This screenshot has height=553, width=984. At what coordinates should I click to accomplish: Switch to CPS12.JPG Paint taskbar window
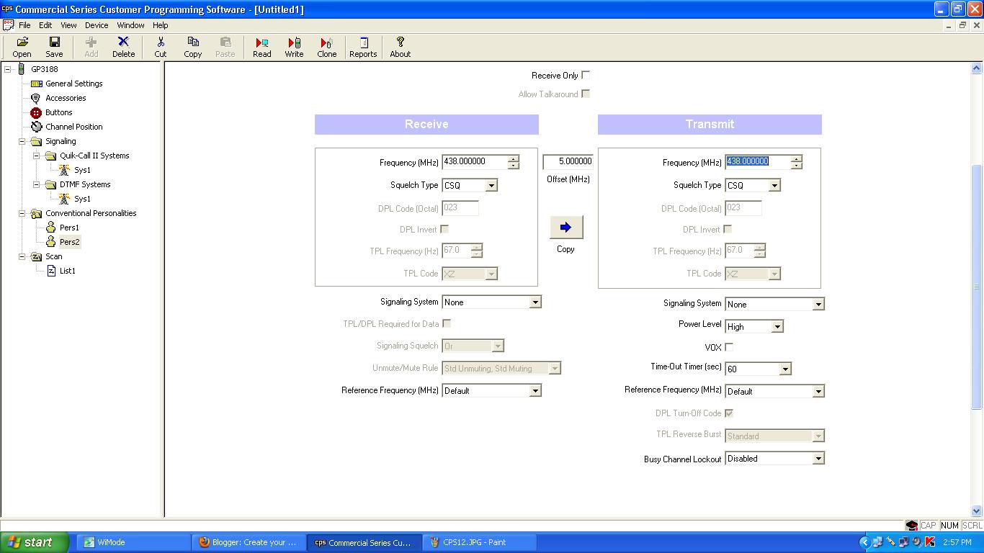[x=479, y=542]
